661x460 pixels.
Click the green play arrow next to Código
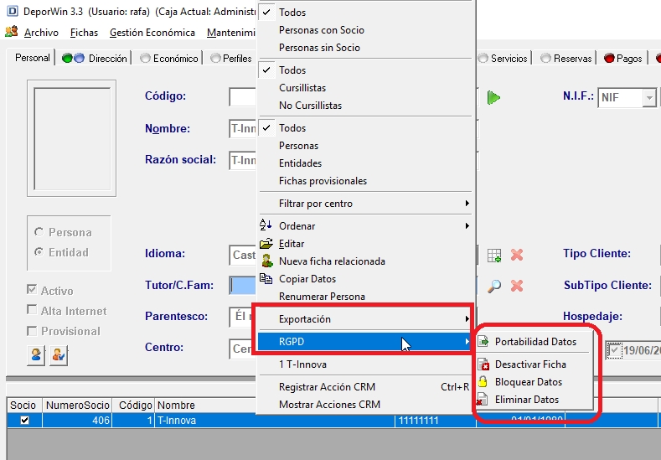pyautogui.click(x=493, y=97)
